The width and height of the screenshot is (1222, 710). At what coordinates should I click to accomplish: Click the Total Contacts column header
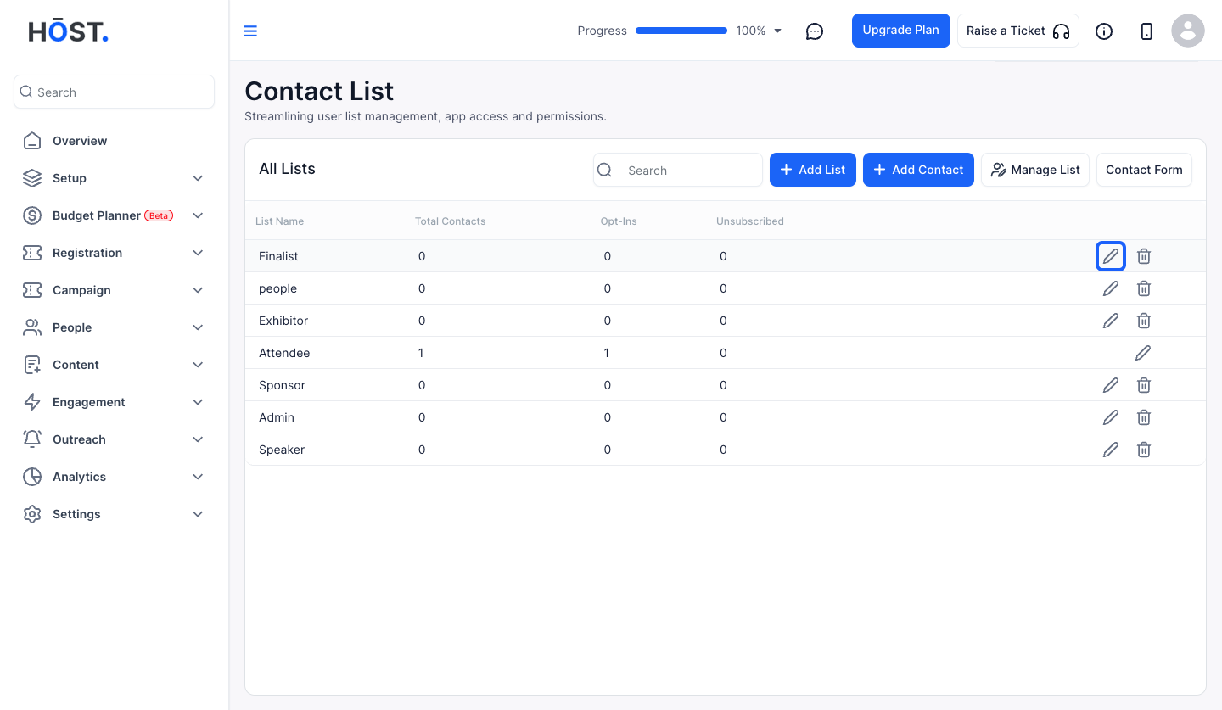point(450,221)
